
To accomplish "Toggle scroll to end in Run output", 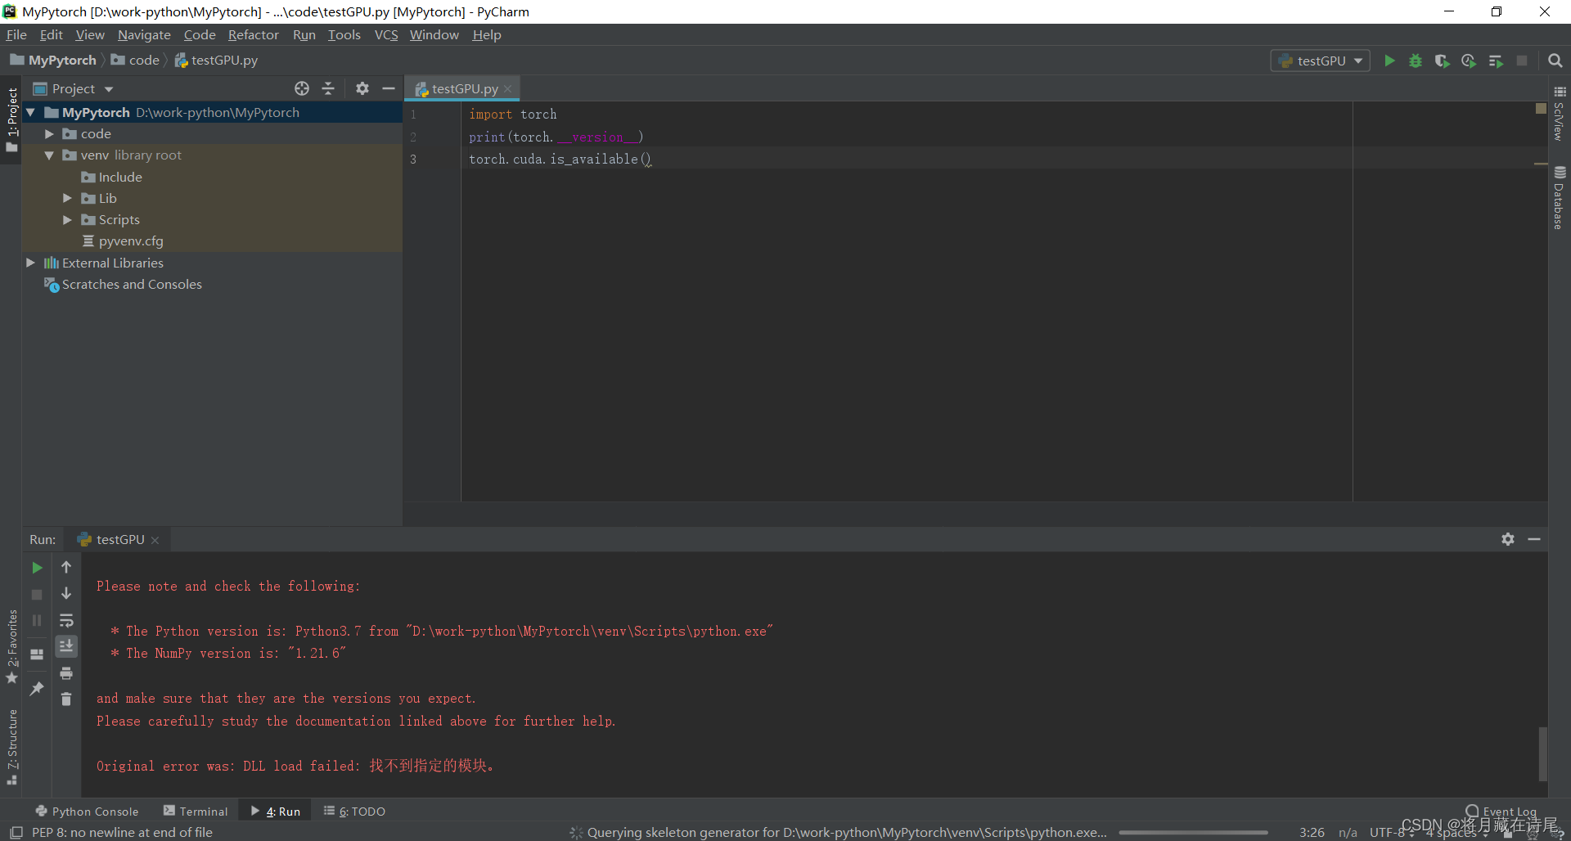I will [66, 646].
